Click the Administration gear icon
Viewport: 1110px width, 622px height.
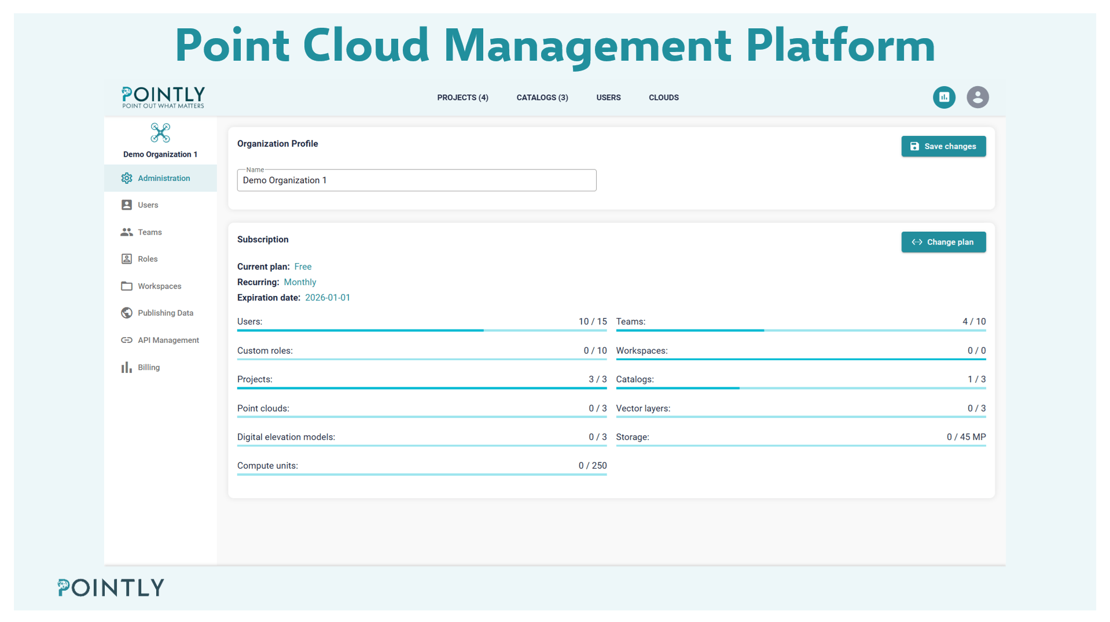(x=127, y=178)
